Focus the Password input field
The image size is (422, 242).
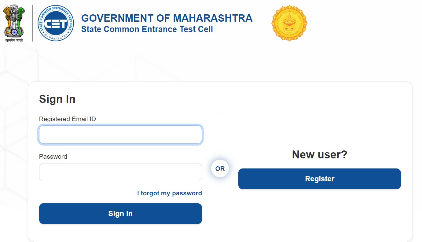120,172
